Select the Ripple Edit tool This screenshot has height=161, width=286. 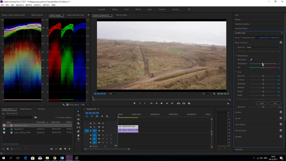coord(78,119)
